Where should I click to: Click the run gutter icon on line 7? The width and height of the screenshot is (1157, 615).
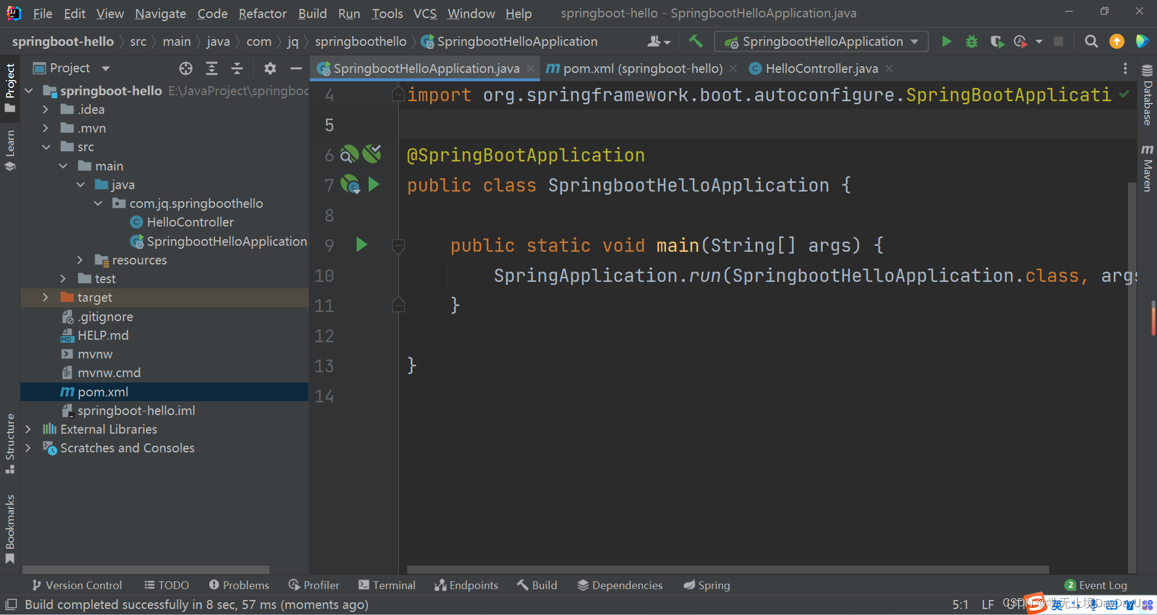pos(374,184)
